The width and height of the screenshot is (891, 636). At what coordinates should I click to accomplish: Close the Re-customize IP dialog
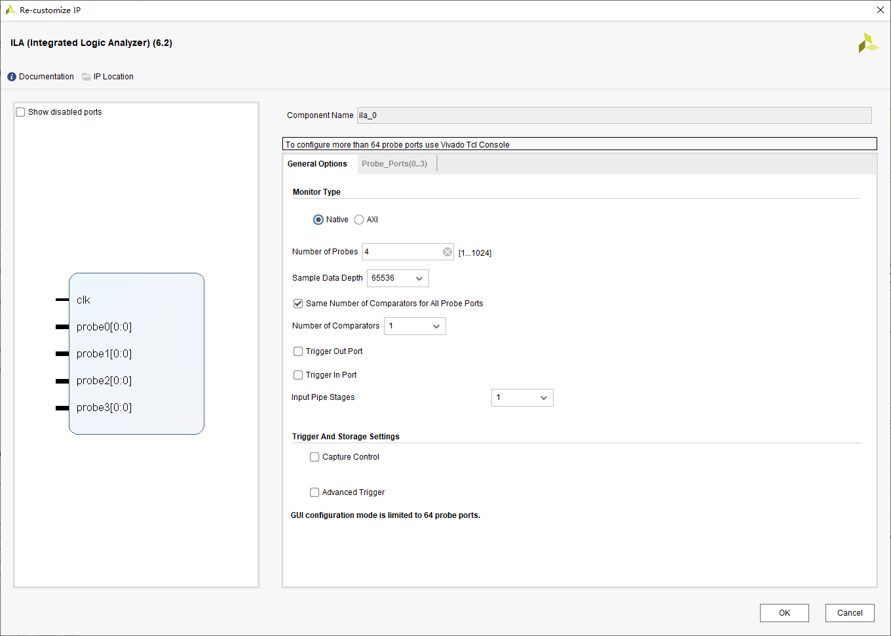881,10
